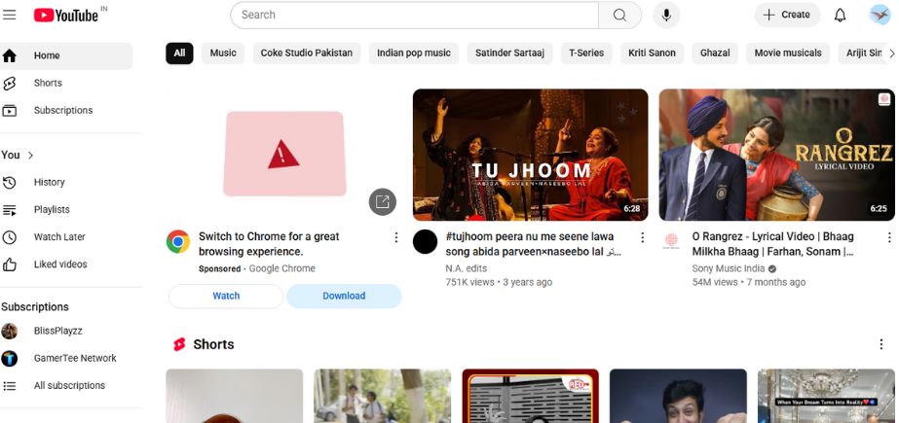The image size is (899, 423).
Task: Select the Ghazal chip
Action: coord(715,53)
